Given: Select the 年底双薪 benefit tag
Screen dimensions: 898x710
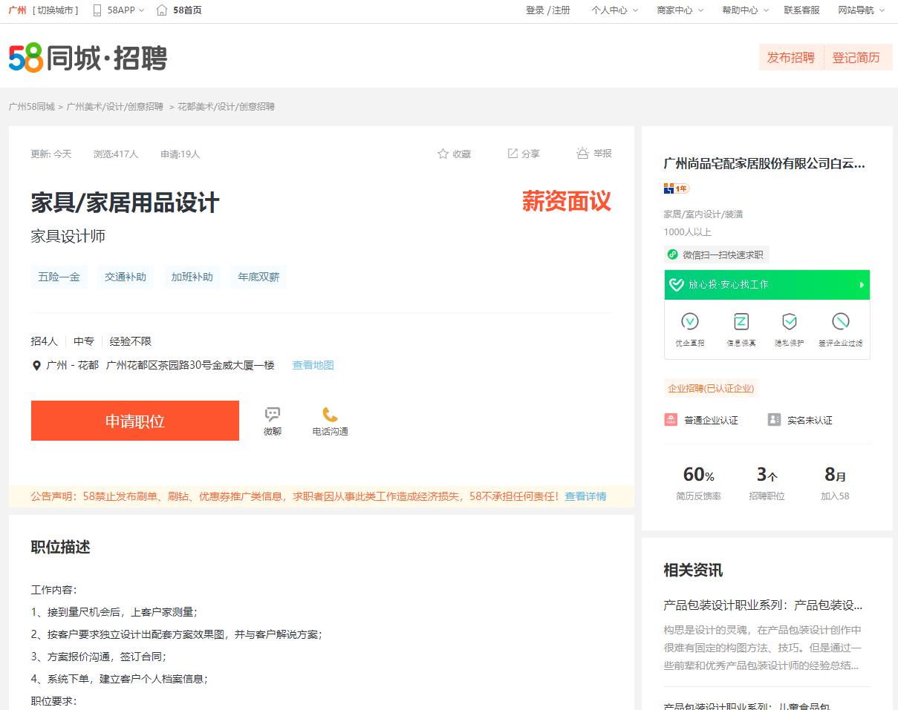Looking at the screenshot, I should [258, 276].
